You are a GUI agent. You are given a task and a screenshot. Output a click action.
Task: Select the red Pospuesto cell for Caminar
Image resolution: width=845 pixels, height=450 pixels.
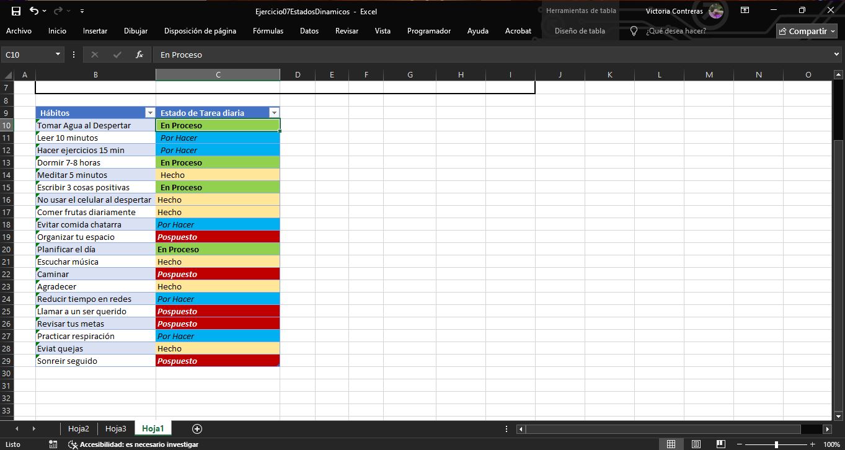tap(218, 274)
